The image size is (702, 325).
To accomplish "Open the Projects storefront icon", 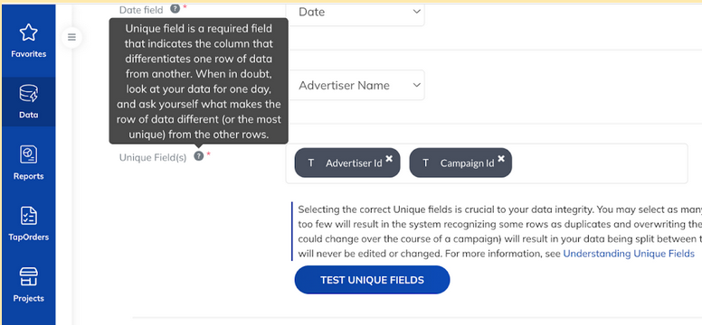I will (29, 277).
